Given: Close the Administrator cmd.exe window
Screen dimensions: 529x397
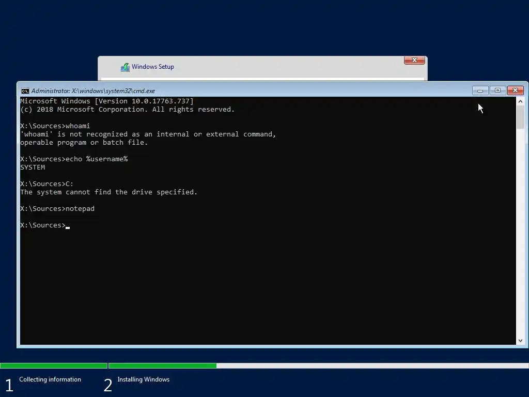Looking at the screenshot, I should [x=515, y=90].
